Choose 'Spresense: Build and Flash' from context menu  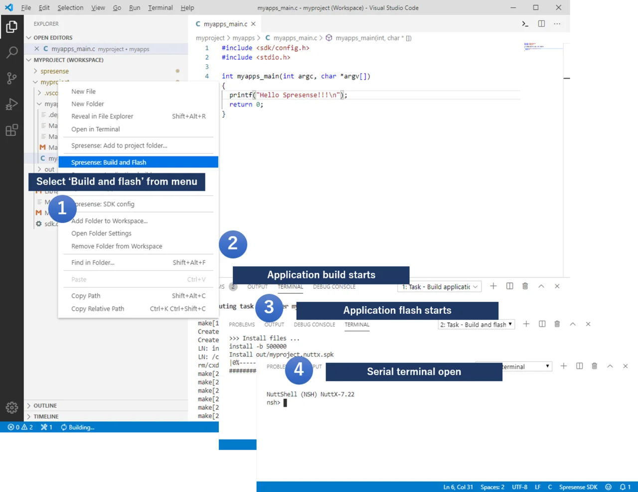click(x=138, y=162)
